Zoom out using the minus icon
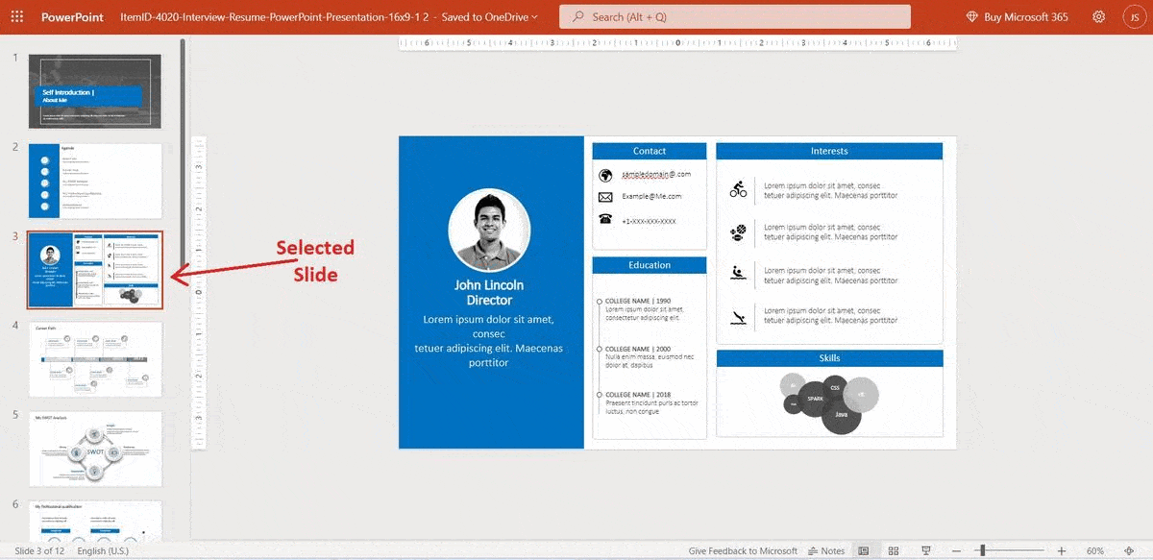1153x560 pixels. 956,549
